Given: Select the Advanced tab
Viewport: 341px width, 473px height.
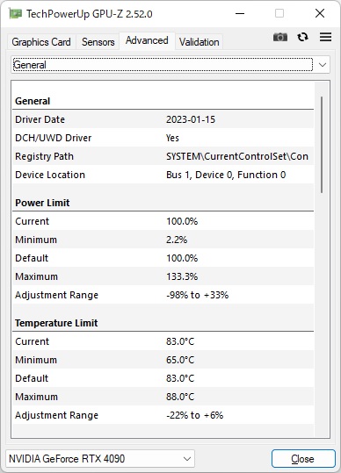Looking at the screenshot, I should click(147, 40).
